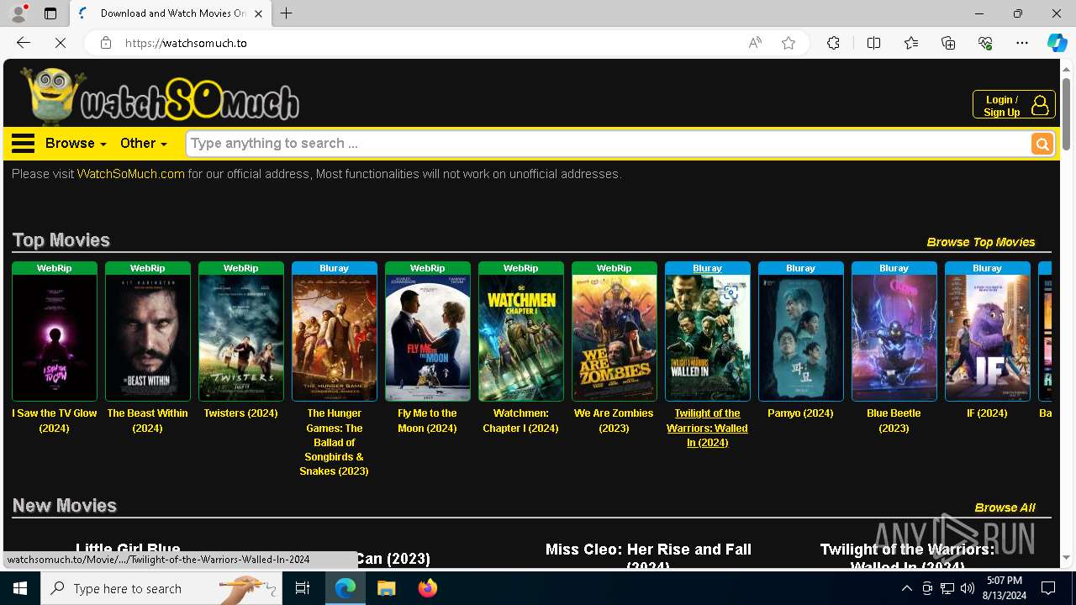Select the Fly Me to the Moon poster
The width and height of the screenshot is (1076, 605).
428,337
